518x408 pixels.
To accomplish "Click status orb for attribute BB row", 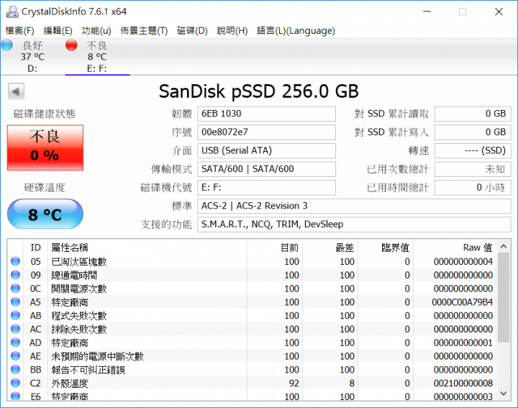I will [16, 369].
